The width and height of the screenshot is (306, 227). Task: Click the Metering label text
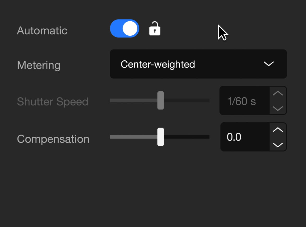tap(39, 65)
